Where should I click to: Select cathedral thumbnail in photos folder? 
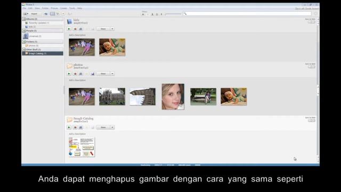112,97
